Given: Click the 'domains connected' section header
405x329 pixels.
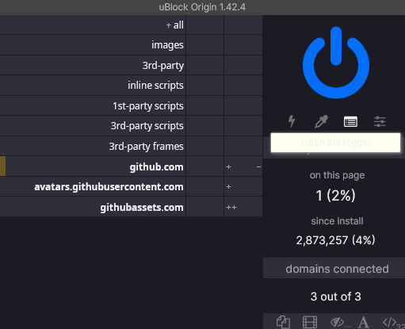Looking at the screenshot, I should [334, 269].
